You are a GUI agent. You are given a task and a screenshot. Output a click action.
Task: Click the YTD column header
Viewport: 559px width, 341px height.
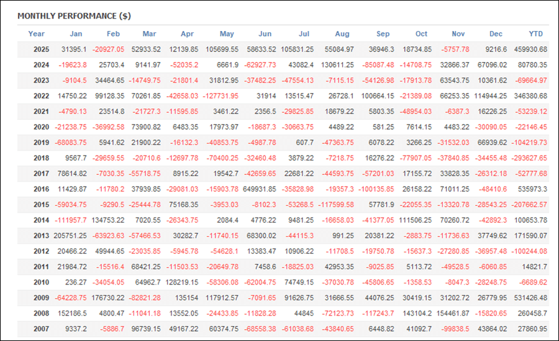pyautogui.click(x=535, y=34)
